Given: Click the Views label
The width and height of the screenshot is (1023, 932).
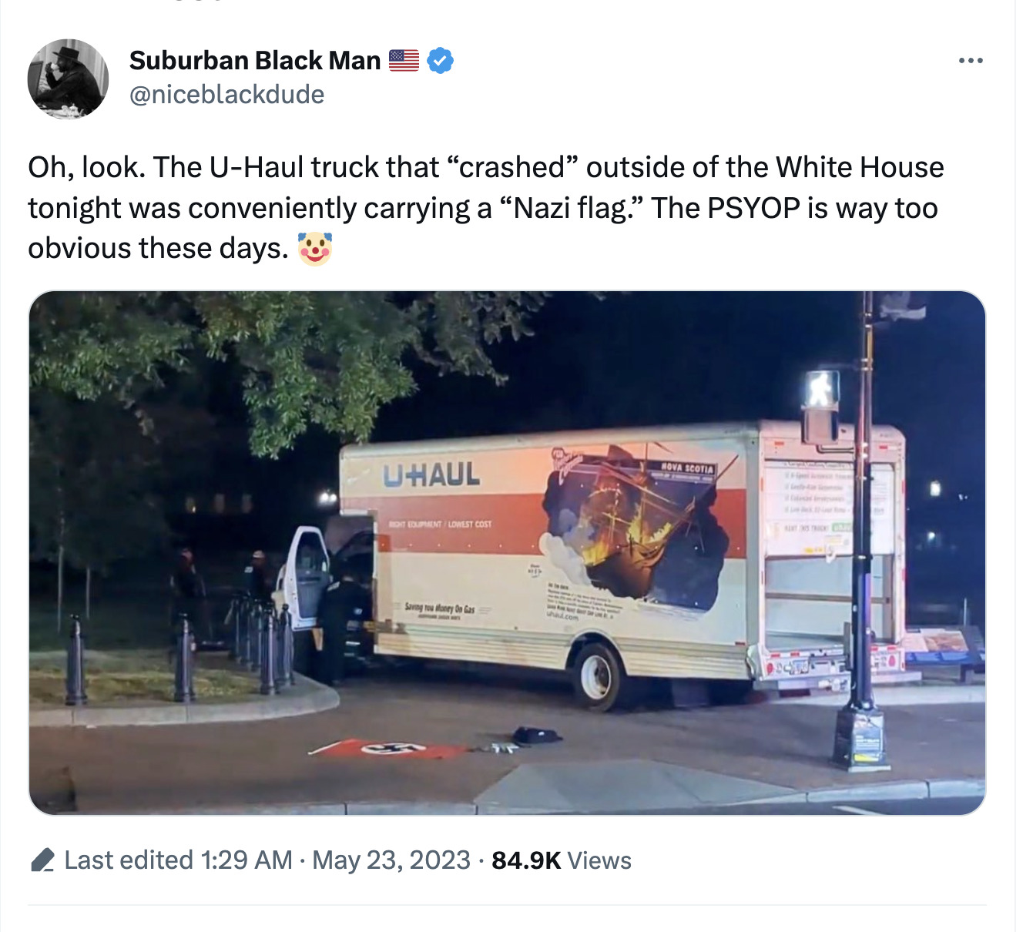Looking at the screenshot, I should 599,860.
